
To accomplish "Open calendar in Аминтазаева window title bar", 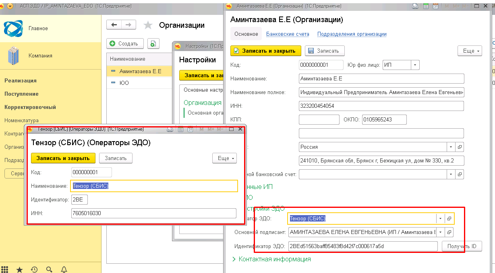I will click(x=436, y=6).
